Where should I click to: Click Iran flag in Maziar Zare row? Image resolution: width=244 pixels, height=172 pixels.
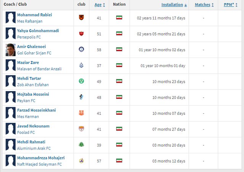point(119,65)
